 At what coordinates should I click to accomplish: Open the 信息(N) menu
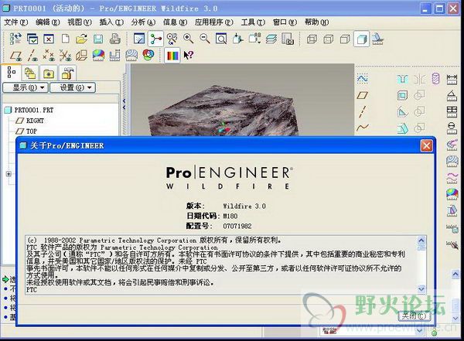[x=176, y=22]
